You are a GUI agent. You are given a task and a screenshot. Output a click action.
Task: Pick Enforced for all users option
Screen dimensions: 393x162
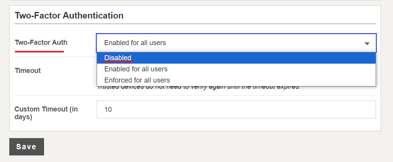click(x=236, y=80)
